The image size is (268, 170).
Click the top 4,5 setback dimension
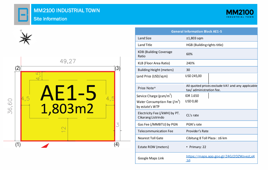click(x=38, y=76)
